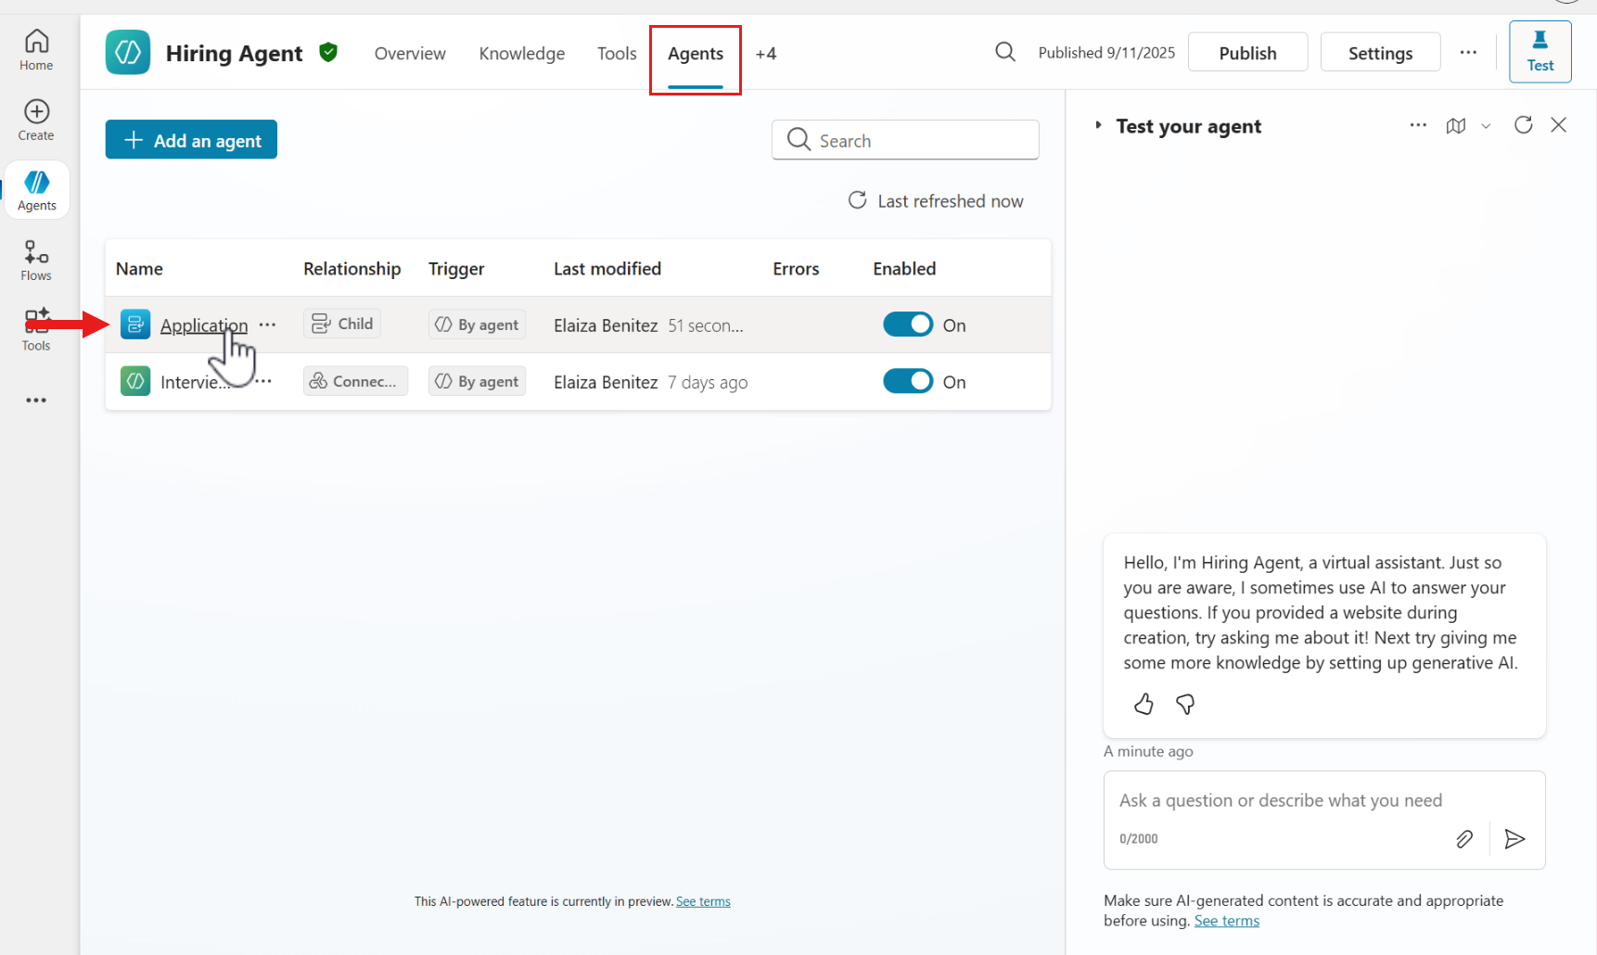
Task: Switch to the Knowledge tab
Action: (x=521, y=54)
